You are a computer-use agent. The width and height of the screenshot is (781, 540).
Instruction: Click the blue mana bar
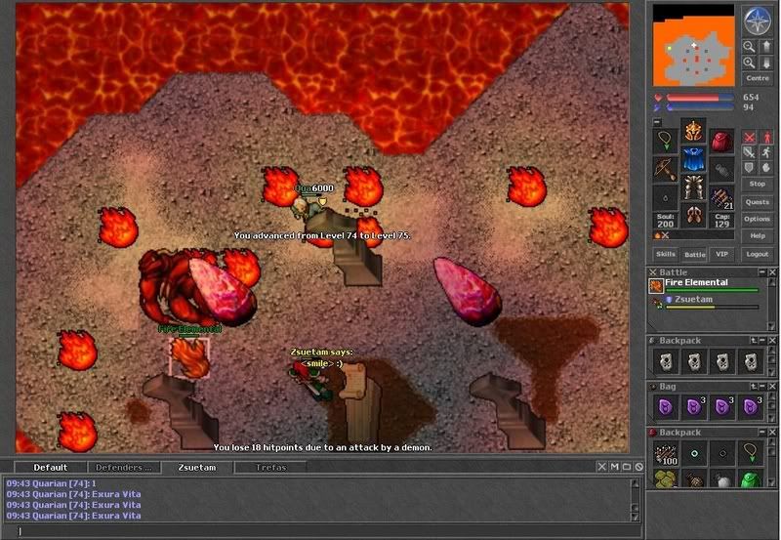tap(699, 107)
